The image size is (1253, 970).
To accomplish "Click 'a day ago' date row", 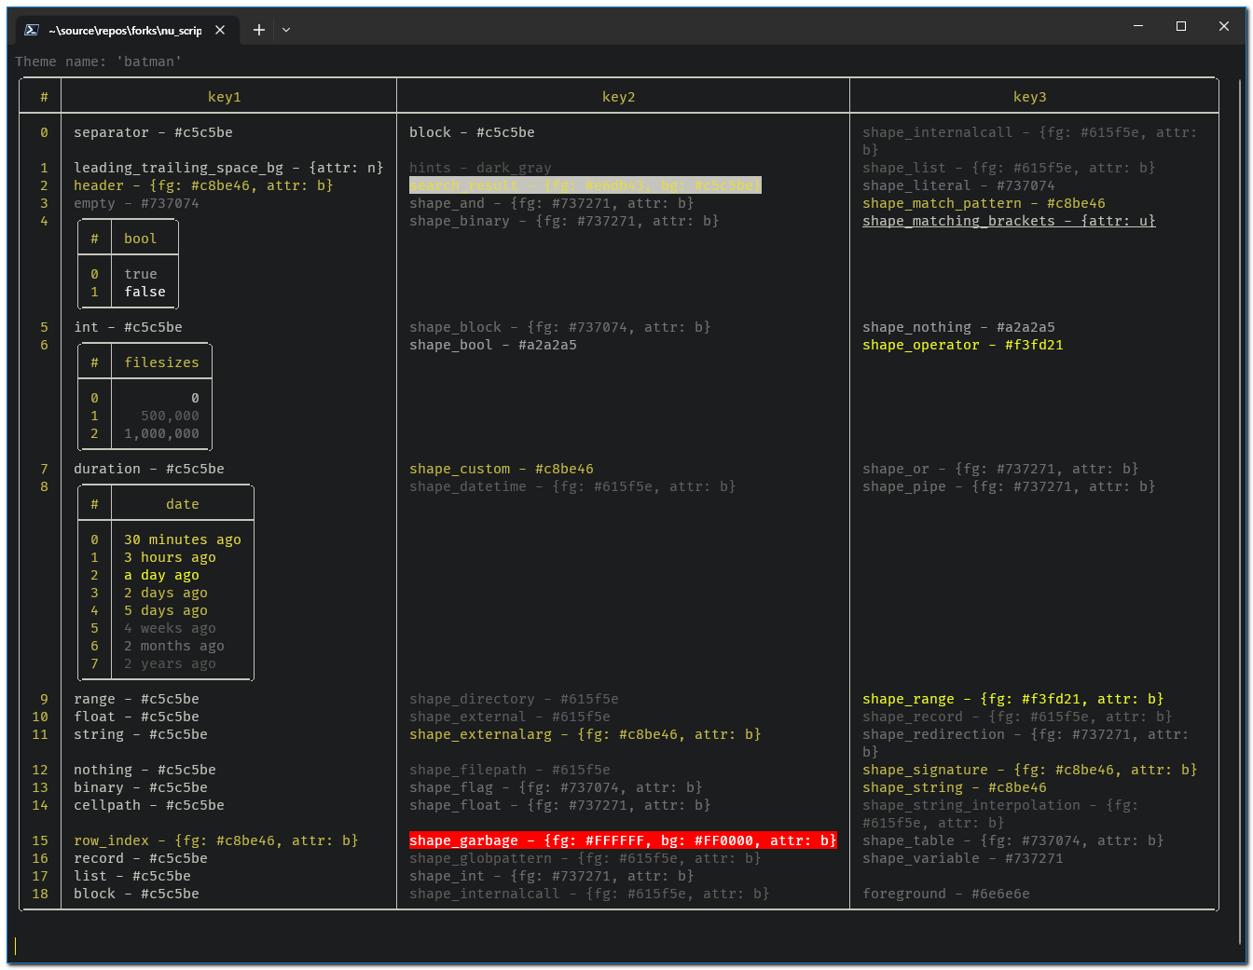I will [x=161, y=575].
